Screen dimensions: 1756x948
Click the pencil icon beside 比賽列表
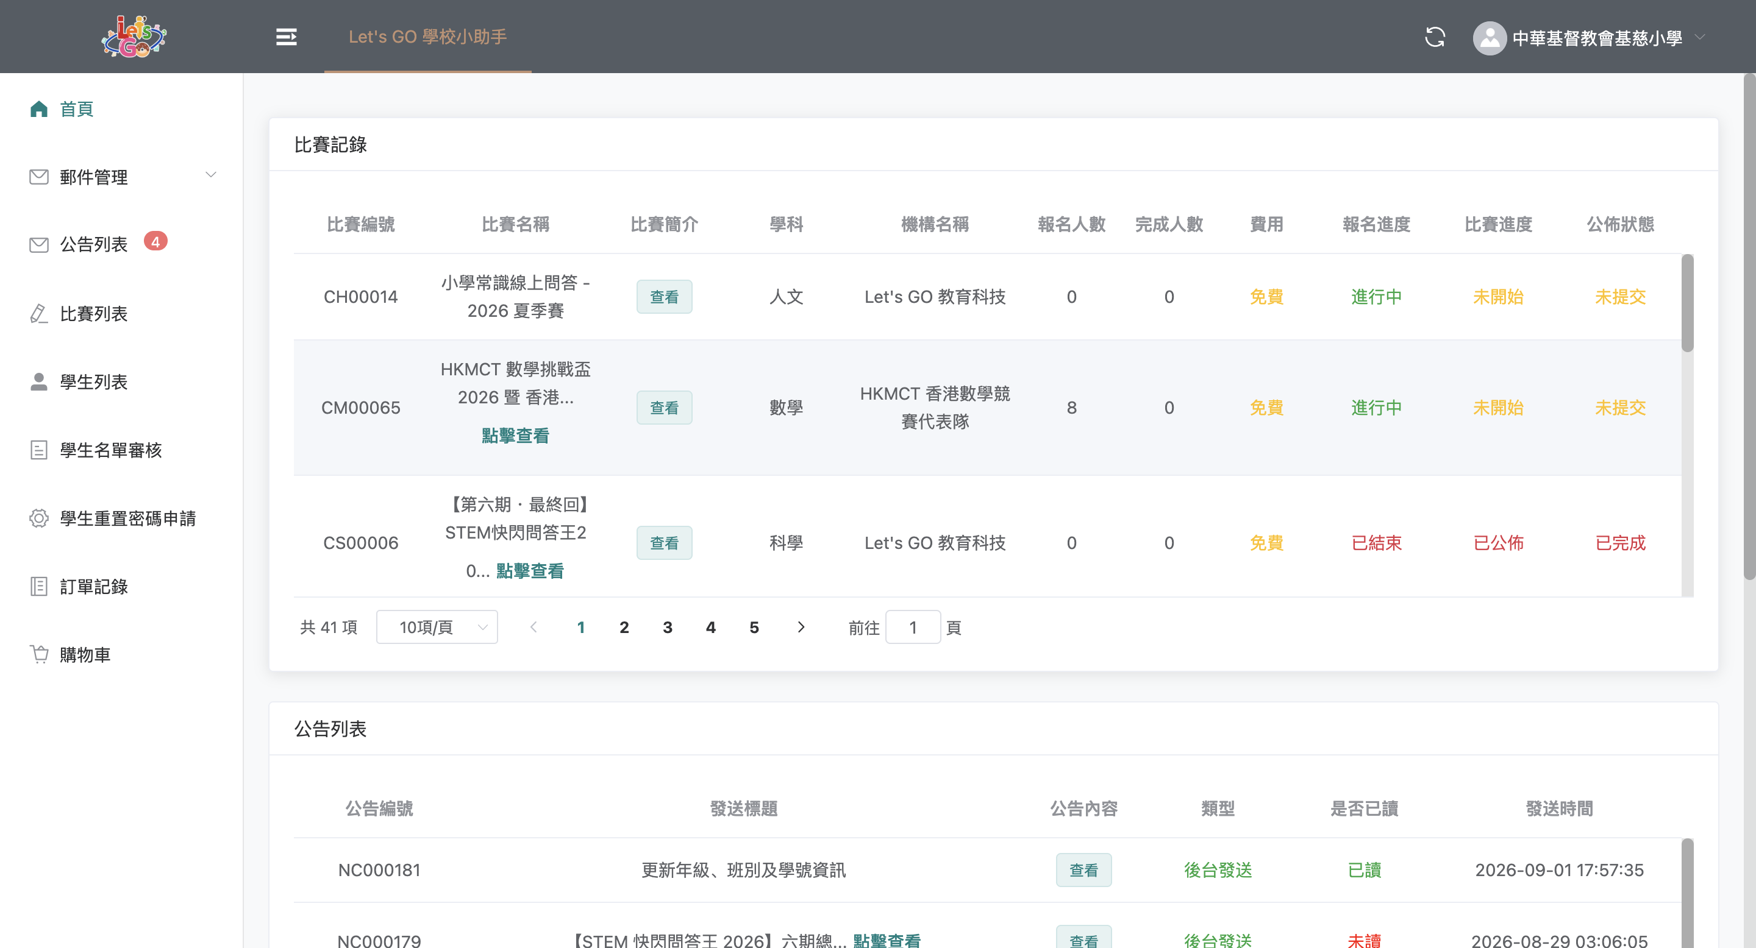[x=39, y=313]
